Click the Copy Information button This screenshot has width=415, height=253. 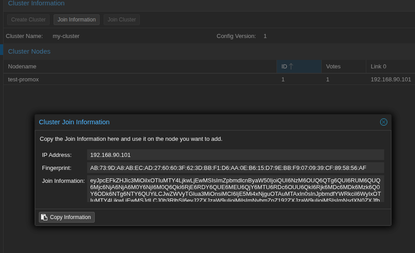tap(67, 217)
